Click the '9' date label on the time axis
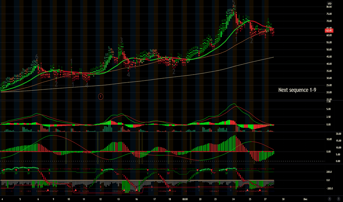 click(x=53, y=199)
